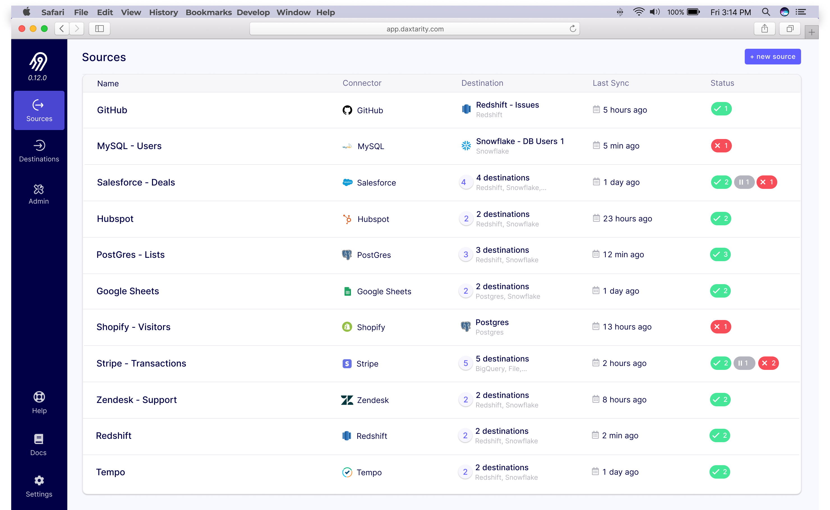The height and width of the screenshot is (510, 830).
Task: Select the Sources icon in the sidebar
Action: point(39,110)
